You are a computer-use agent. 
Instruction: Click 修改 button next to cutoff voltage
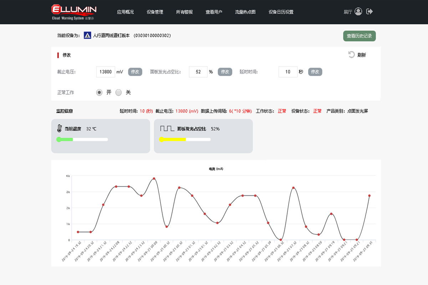[x=135, y=72]
